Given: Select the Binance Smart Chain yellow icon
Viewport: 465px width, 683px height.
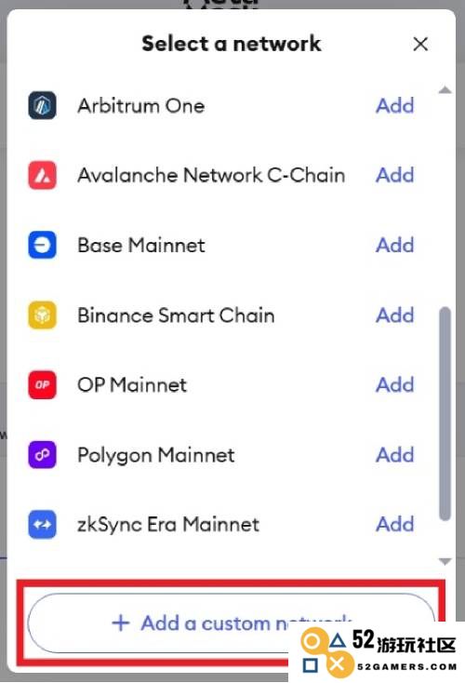Looking at the screenshot, I should coord(42,315).
